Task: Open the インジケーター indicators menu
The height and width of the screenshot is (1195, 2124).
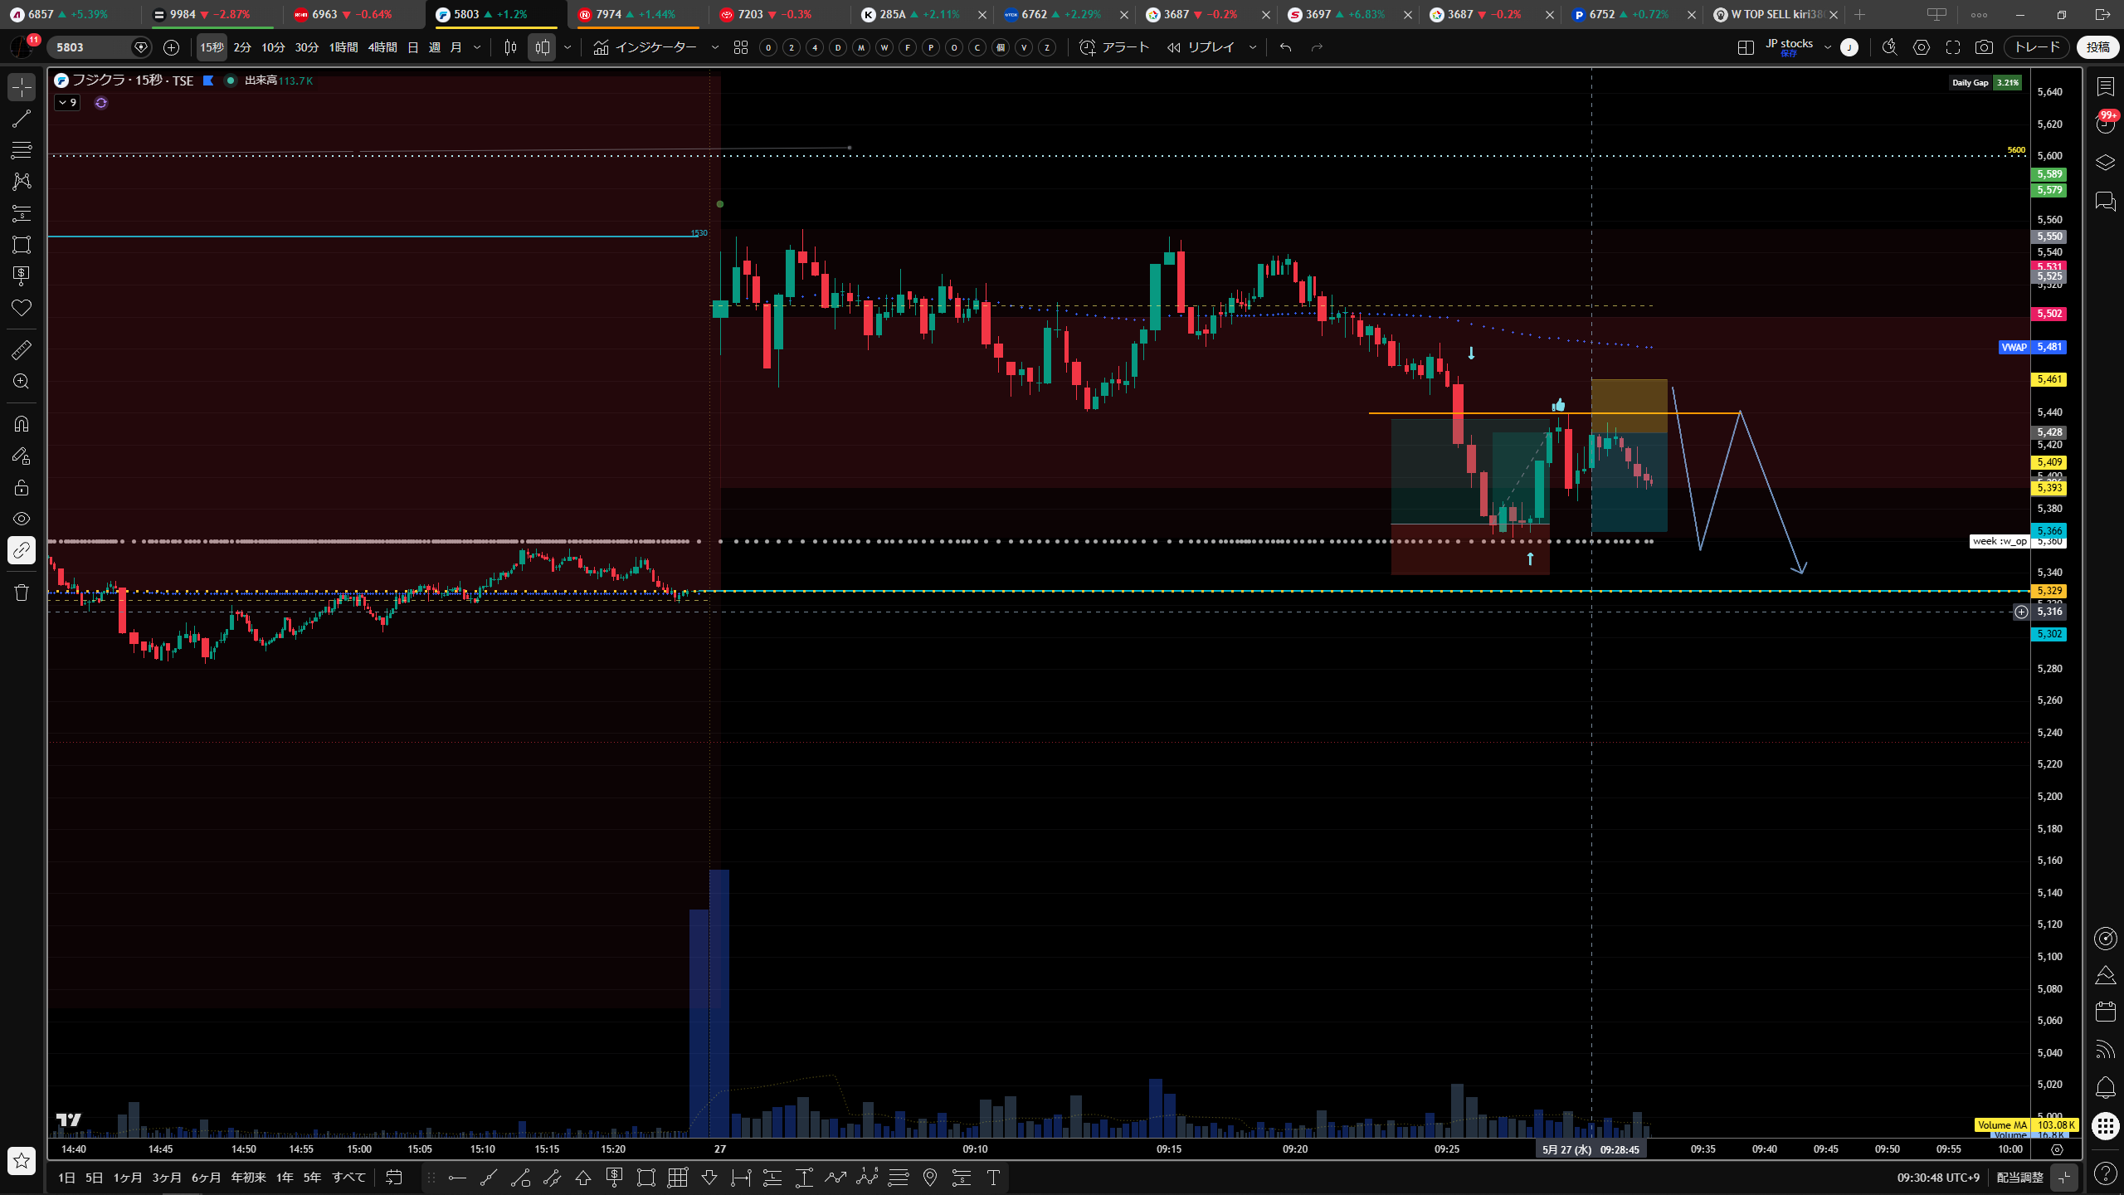Action: point(645,47)
